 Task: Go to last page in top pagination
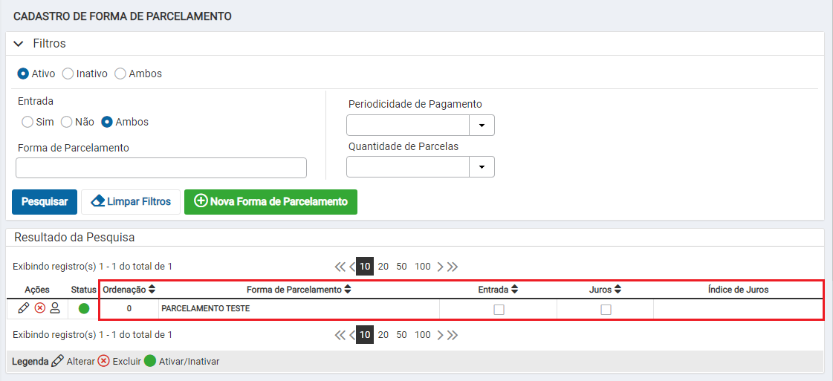tap(452, 267)
